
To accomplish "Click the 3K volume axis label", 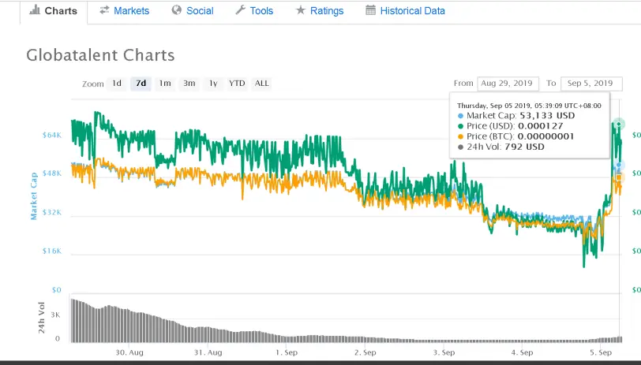I will point(55,315).
